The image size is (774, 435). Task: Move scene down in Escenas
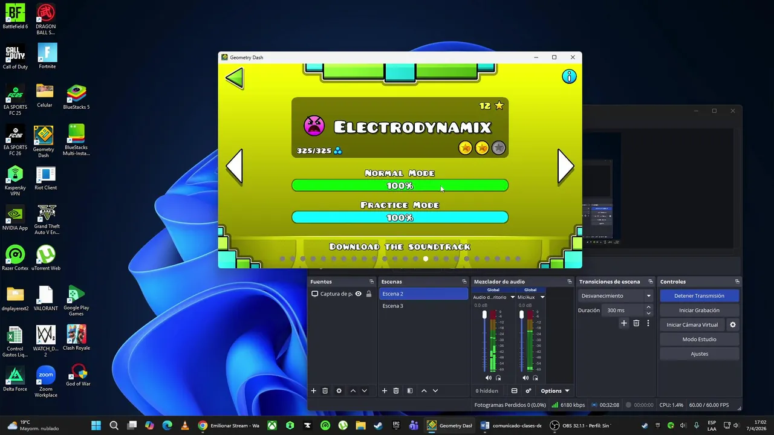coord(435,391)
